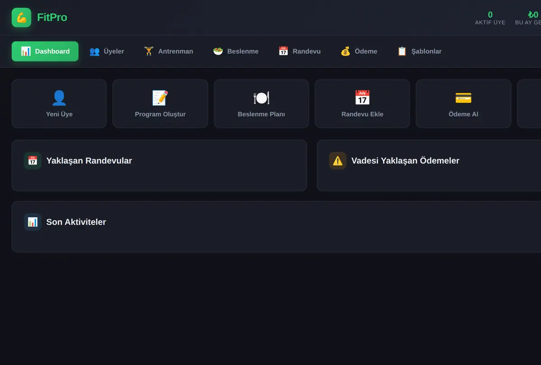Select the Randevu navigation tab
Screen dimensions: 541x365
(x=299, y=51)
